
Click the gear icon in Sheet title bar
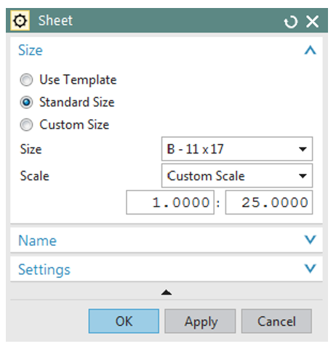(20, 20)
